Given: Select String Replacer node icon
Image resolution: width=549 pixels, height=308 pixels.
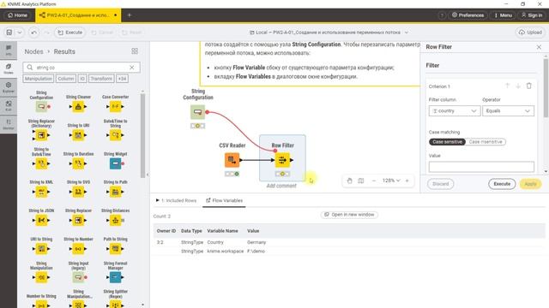Looking at the screenshot, I should click(x=78, y=221).
